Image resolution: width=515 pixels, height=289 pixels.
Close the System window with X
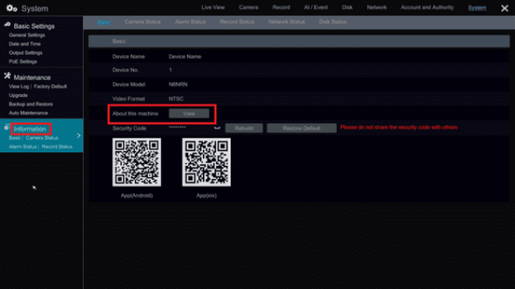(505, 8)
